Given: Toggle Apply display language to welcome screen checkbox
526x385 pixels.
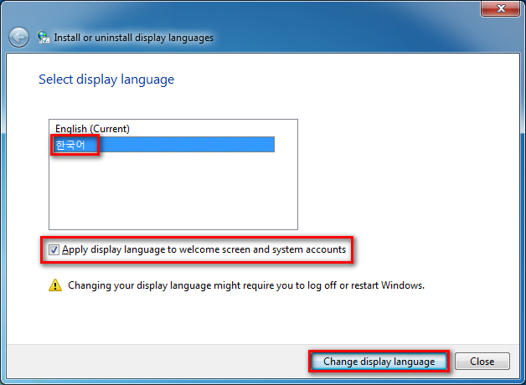Looking at the screenshot, I should click(x=54, y=249).
